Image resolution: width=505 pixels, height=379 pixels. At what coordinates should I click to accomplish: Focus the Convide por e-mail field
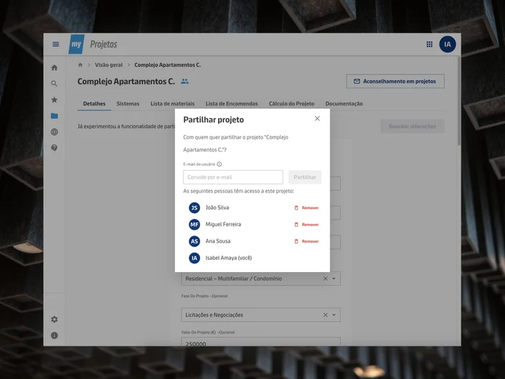[x=233, y=177]
